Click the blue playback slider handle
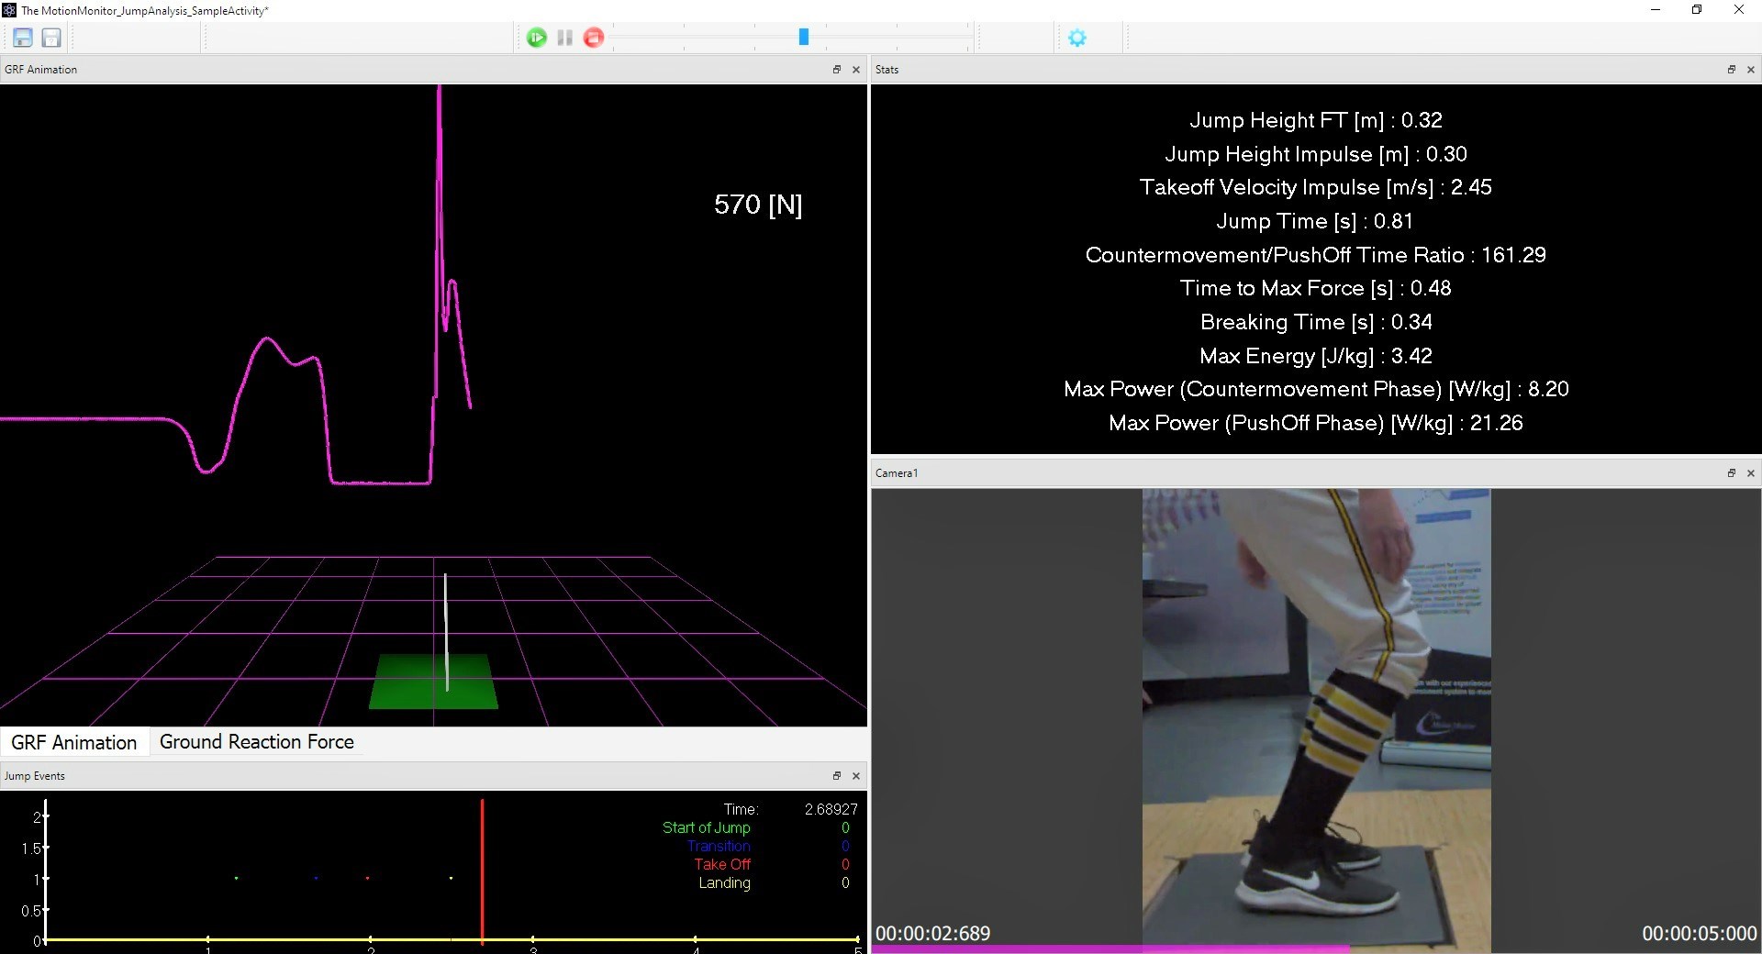 click(x=804, y=37)
